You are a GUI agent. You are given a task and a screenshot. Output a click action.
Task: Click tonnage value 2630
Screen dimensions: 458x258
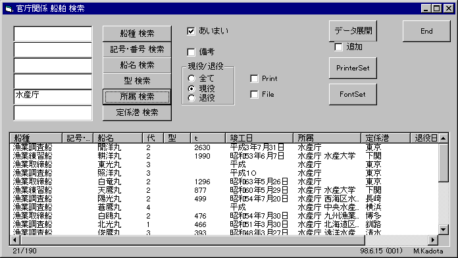point(202,147)
